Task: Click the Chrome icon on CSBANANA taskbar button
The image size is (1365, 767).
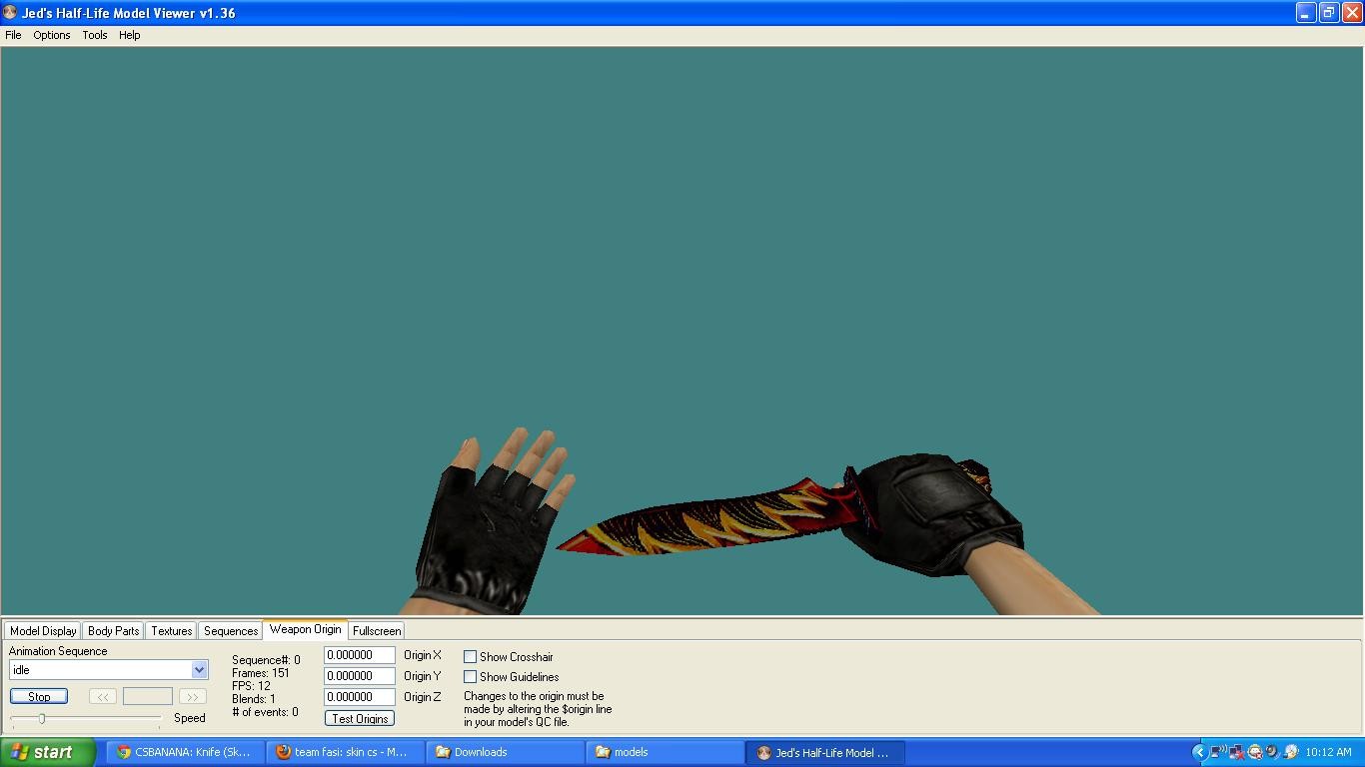Action: (x=124, y=752)
